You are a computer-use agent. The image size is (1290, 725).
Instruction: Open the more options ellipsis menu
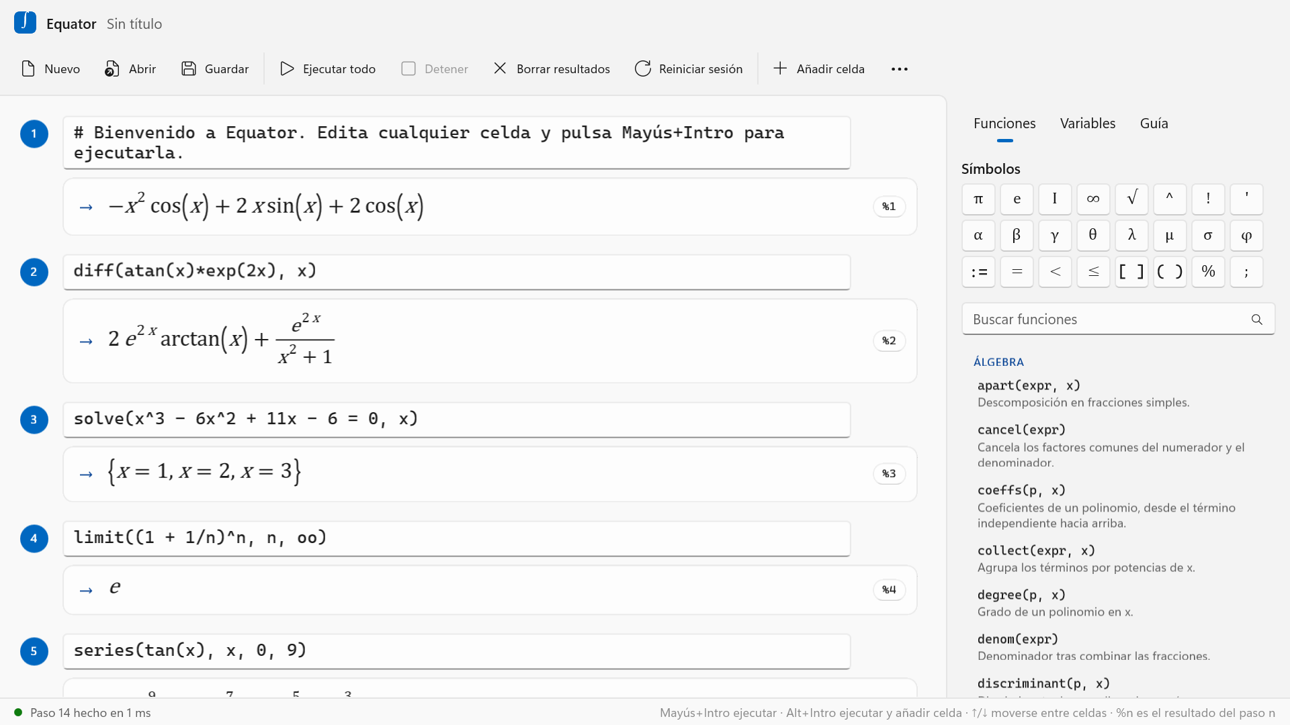pyautogui.click(x=900, y=69)
